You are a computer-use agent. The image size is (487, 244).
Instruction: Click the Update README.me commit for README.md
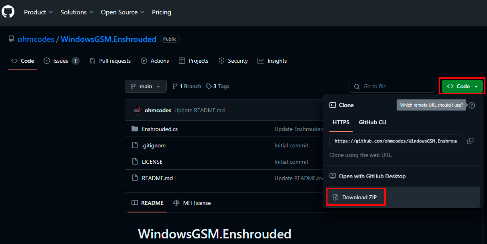tap(299, 178)
